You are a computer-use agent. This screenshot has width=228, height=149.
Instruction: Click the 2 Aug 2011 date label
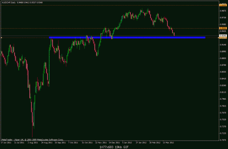click(x=33, y=142)
